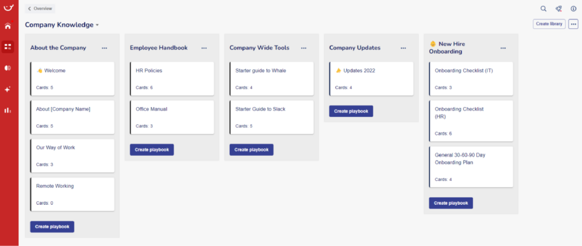Go back using the Overview button

[40, 9]
